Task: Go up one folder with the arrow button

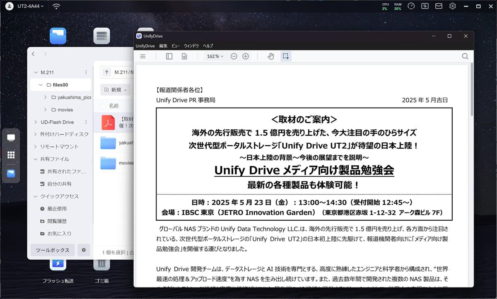Action: tap(107, 72)
